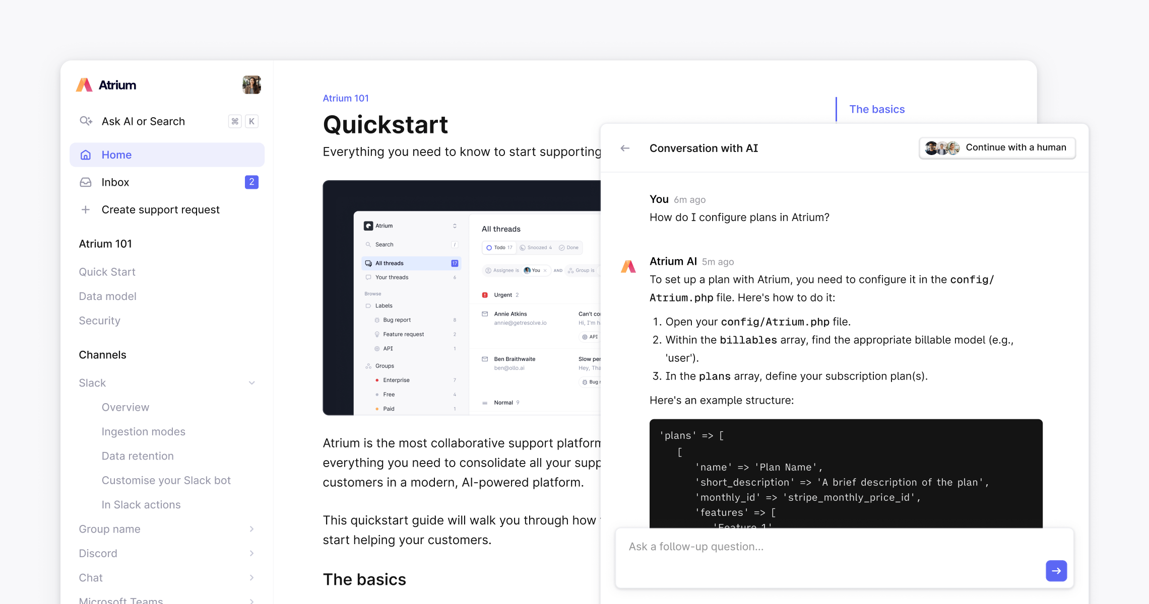Click the K key shortcut badge
The width and height of the screenshot is (1149, 604).
pos(251,121)
